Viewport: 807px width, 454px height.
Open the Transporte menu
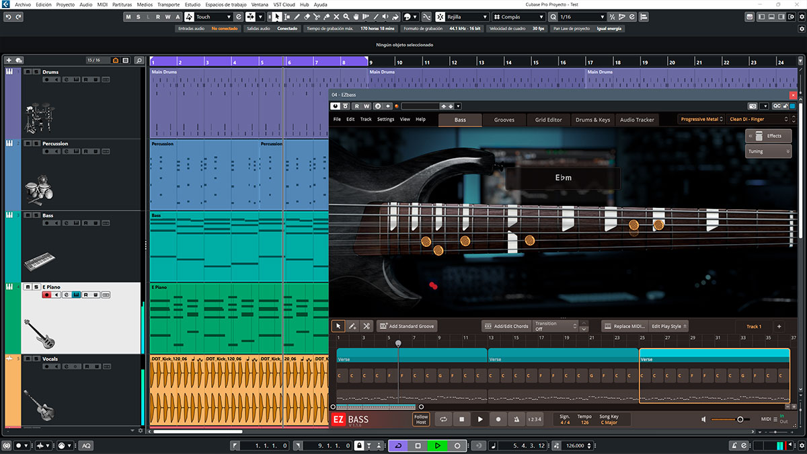point(169,4)
